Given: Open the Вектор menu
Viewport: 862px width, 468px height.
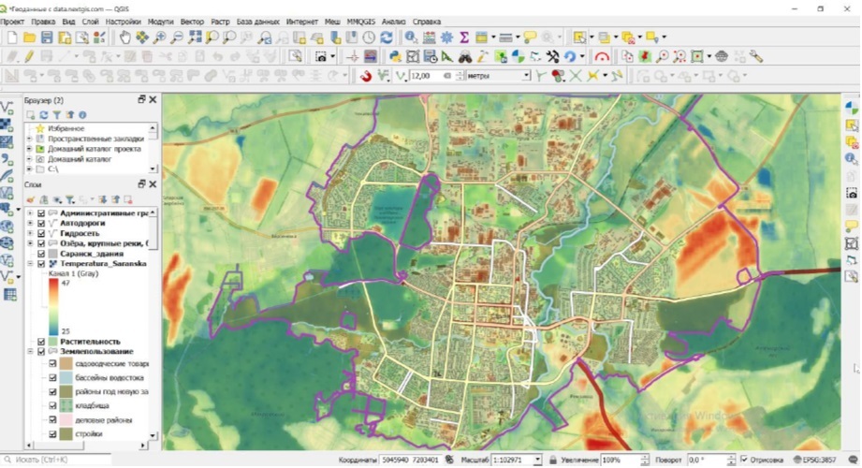Looking at the screenshot, I should tap(192, 20).
